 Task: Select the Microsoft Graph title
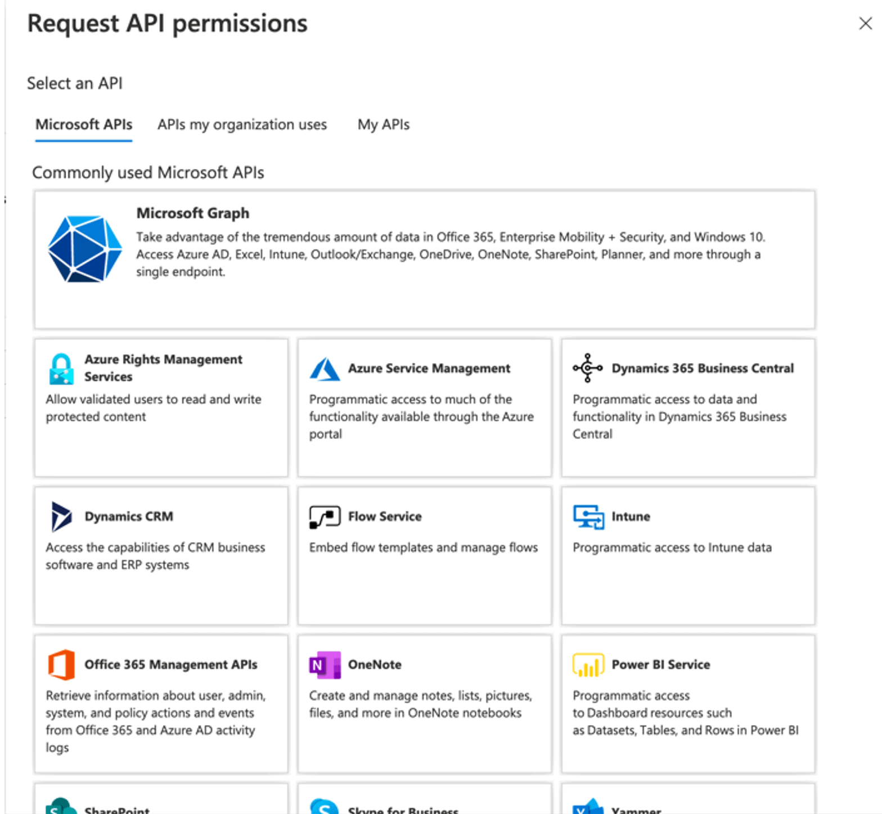click(x=193, y=213)
